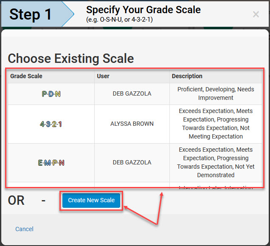270x246 pixels.
Task: Click the O-S-N-U example subtitle text
Action: 119,20
